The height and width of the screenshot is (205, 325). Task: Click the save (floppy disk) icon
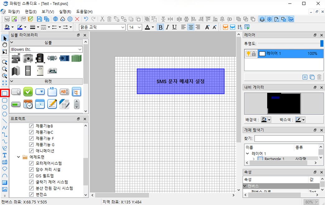coord(40,19)
